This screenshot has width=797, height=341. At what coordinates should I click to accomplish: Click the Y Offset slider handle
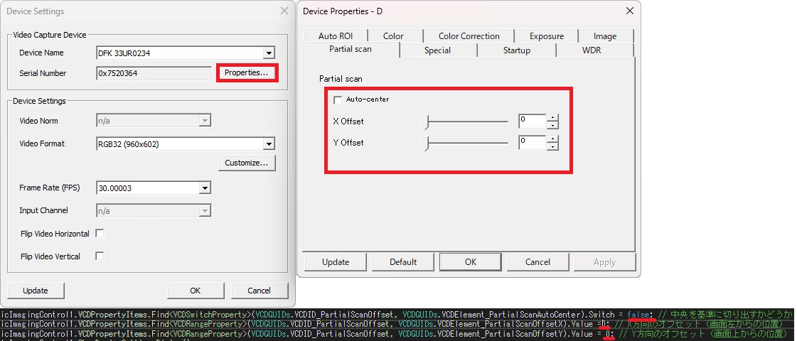click(426, 144)
